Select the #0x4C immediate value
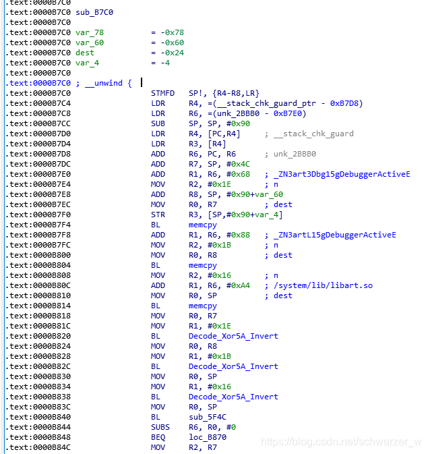 pyautogui.click(x=238, y=164)
